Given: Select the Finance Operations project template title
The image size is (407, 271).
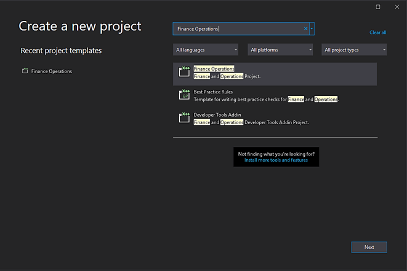Looking at the screenshot, I should coord(214,69).
